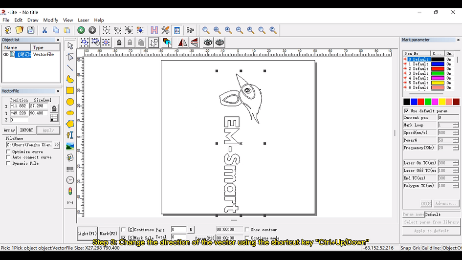Select the node edit tool
Screen dimensions: 462x260
click(x=70, y=57)
